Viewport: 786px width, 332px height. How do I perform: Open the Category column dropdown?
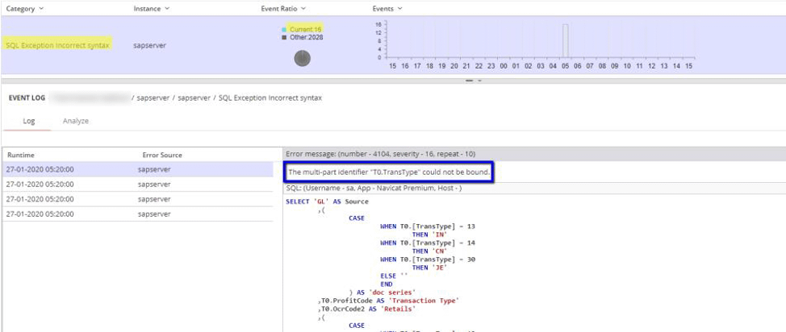[x=41, y=8]
